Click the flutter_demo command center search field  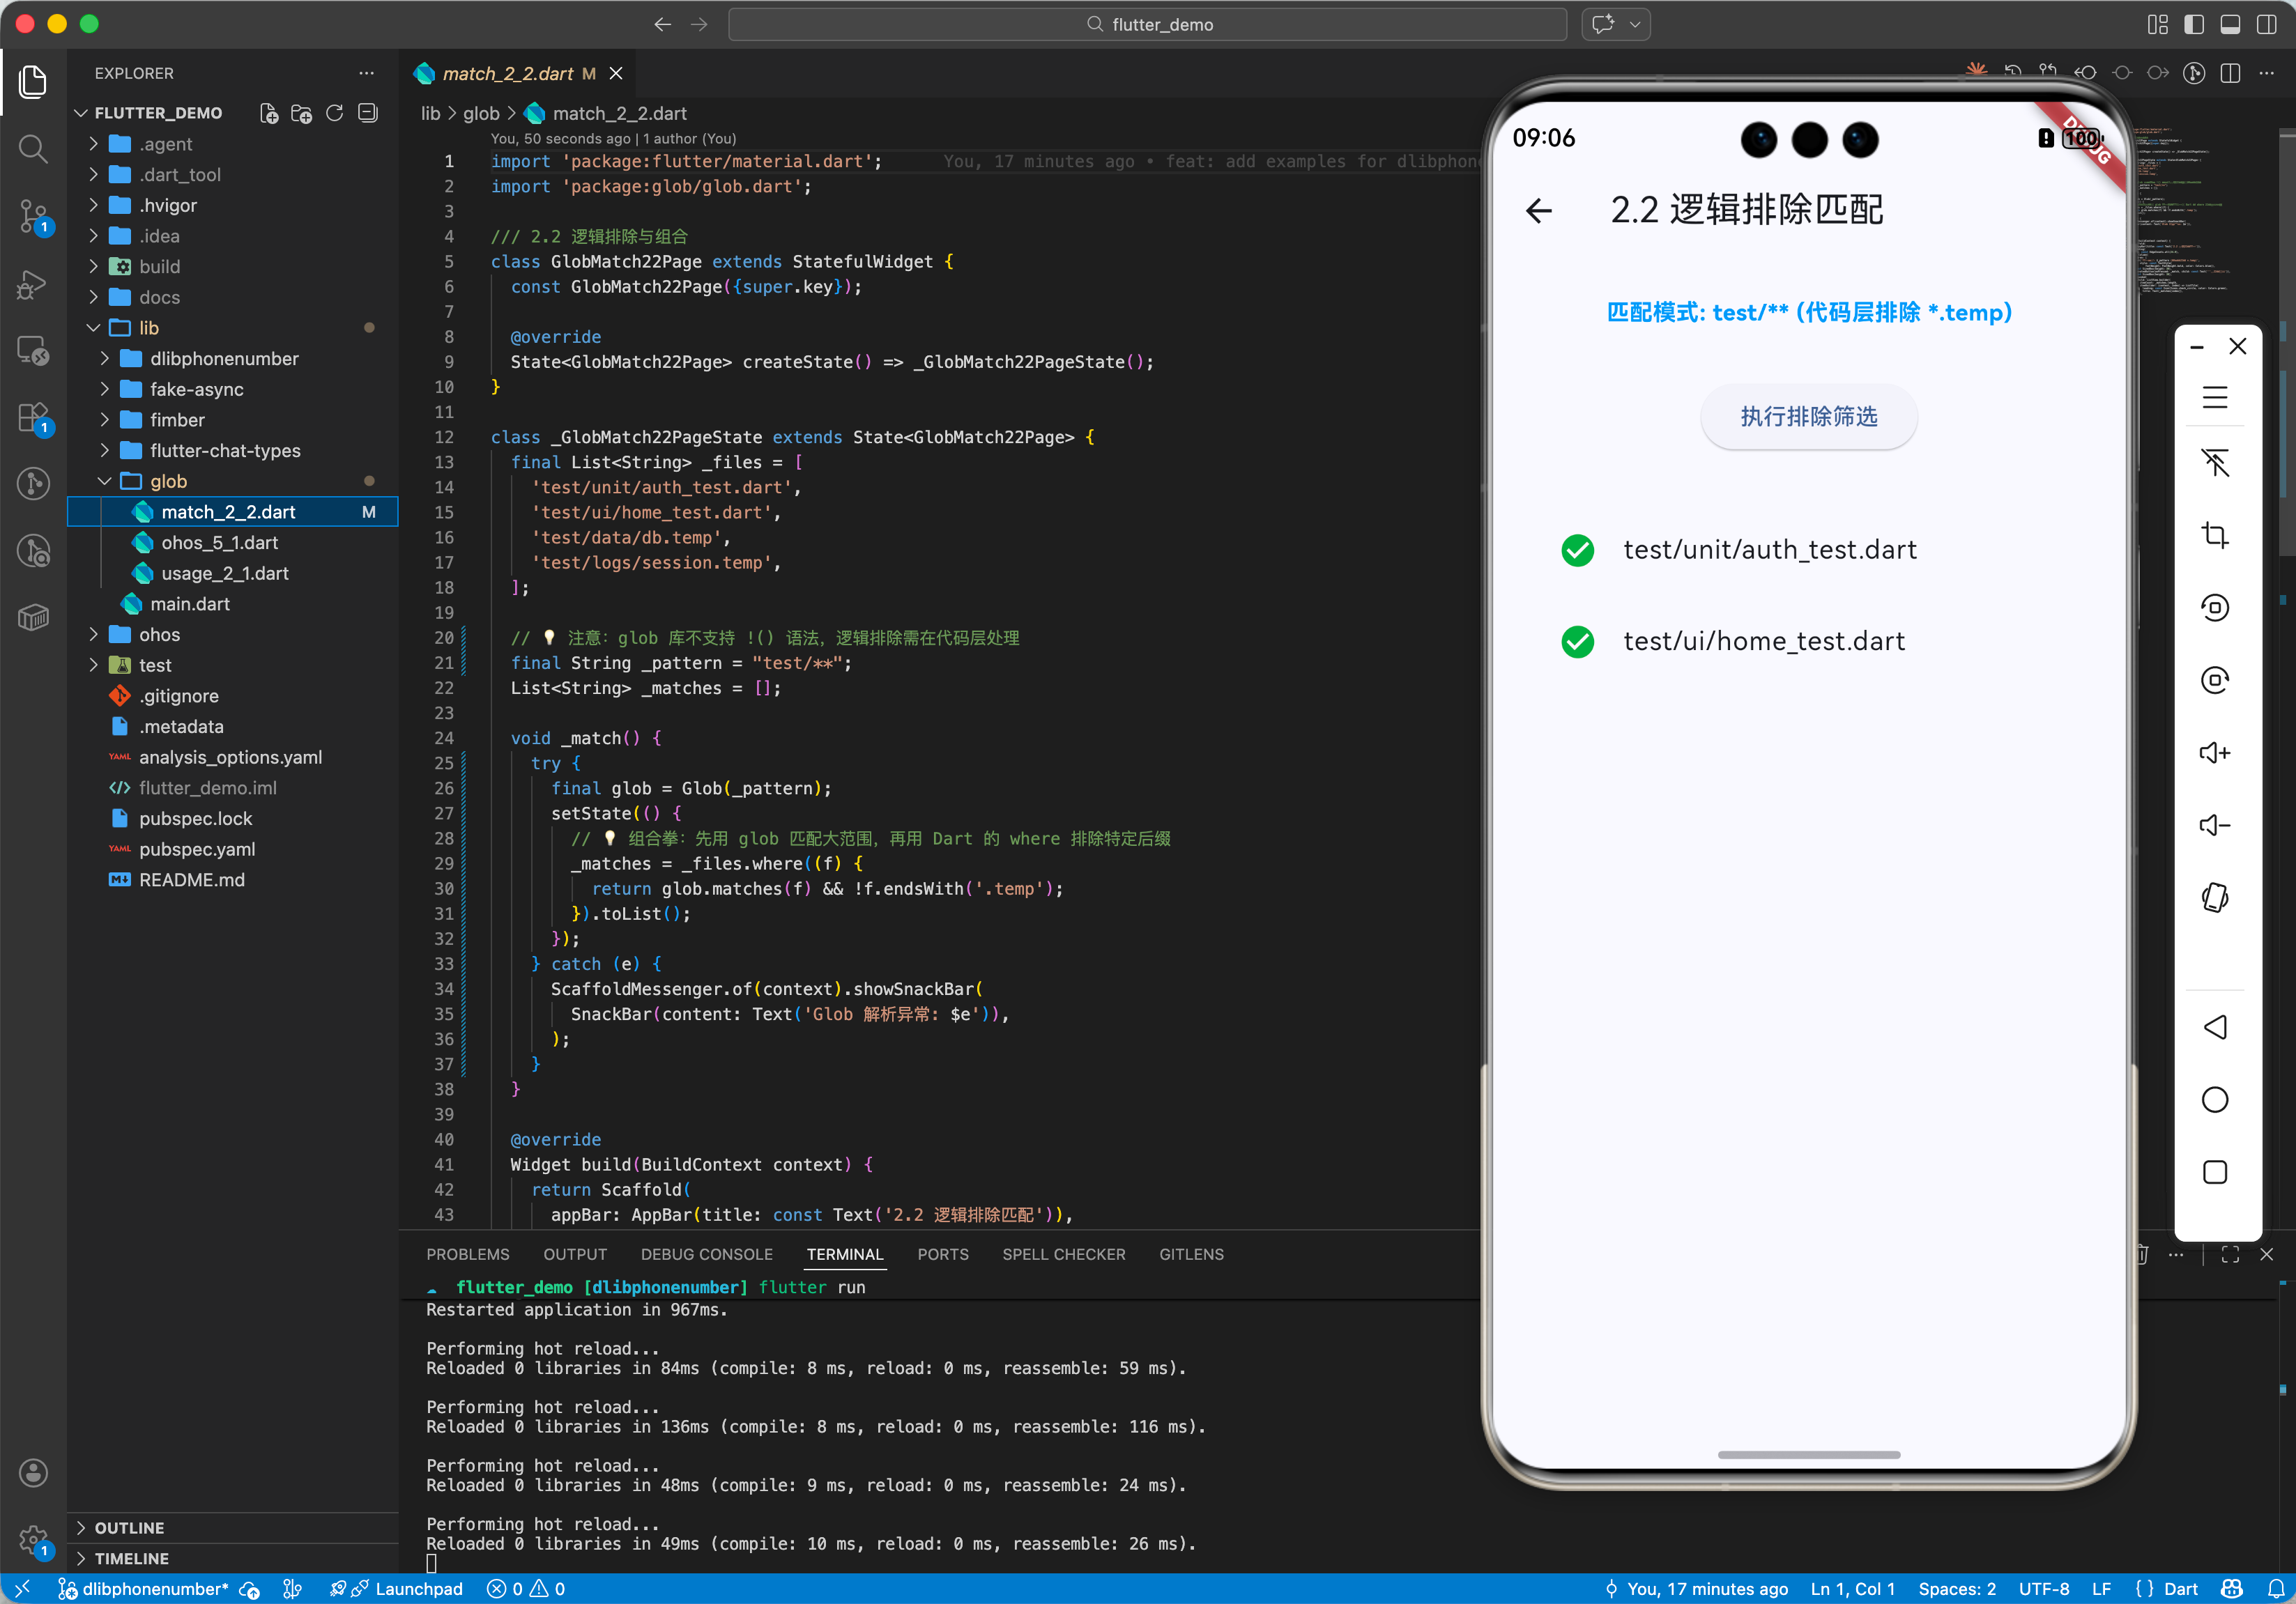[1147, 24]
